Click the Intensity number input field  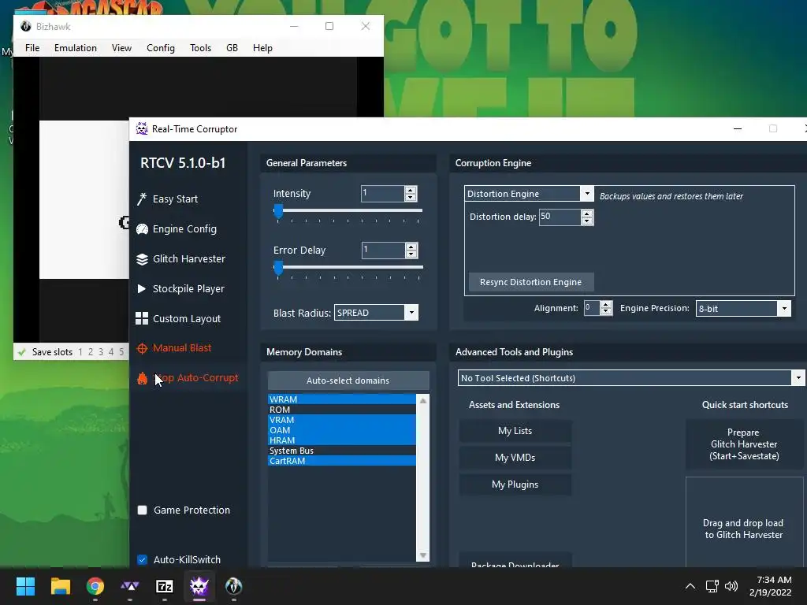383,194
